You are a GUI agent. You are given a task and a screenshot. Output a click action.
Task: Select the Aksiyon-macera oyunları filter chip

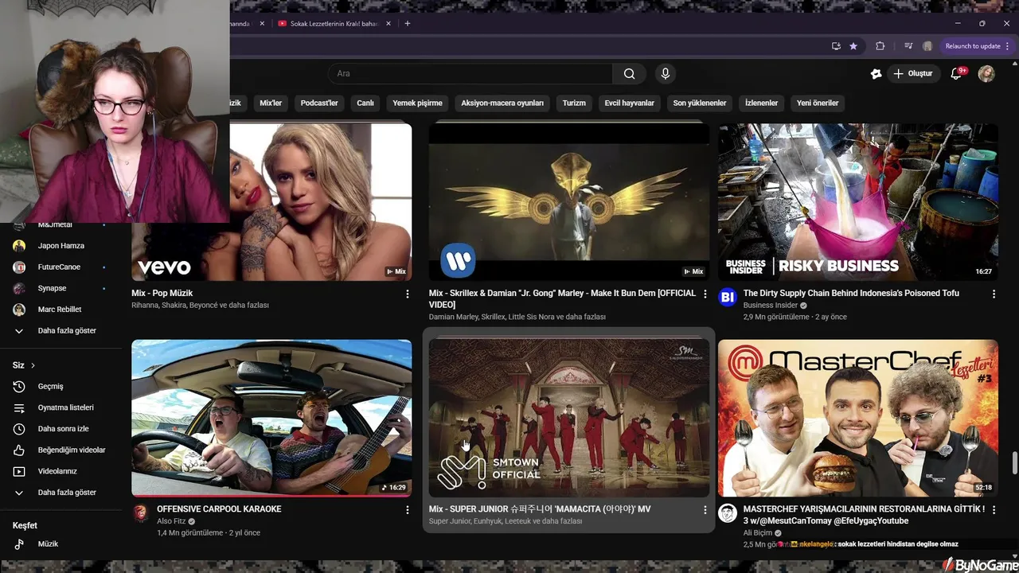[502, 103]
